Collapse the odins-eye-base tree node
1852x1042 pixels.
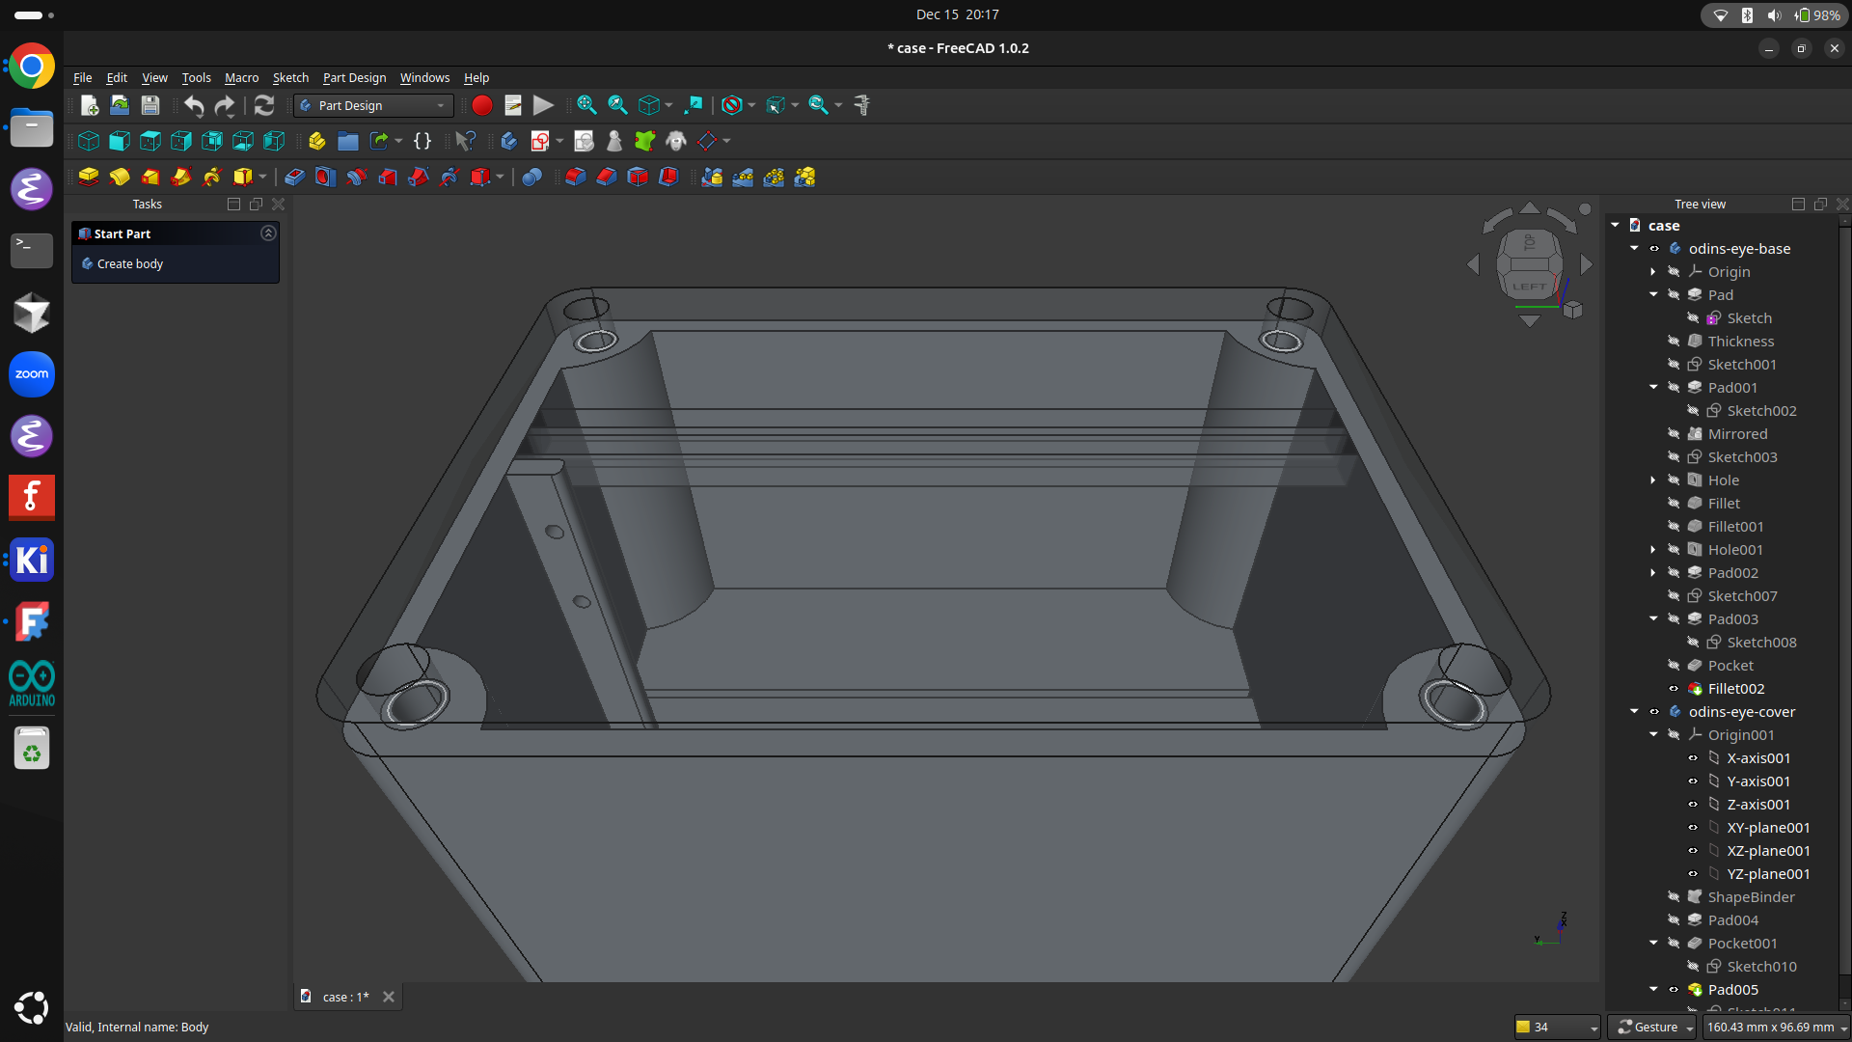tap(1634, 249)
